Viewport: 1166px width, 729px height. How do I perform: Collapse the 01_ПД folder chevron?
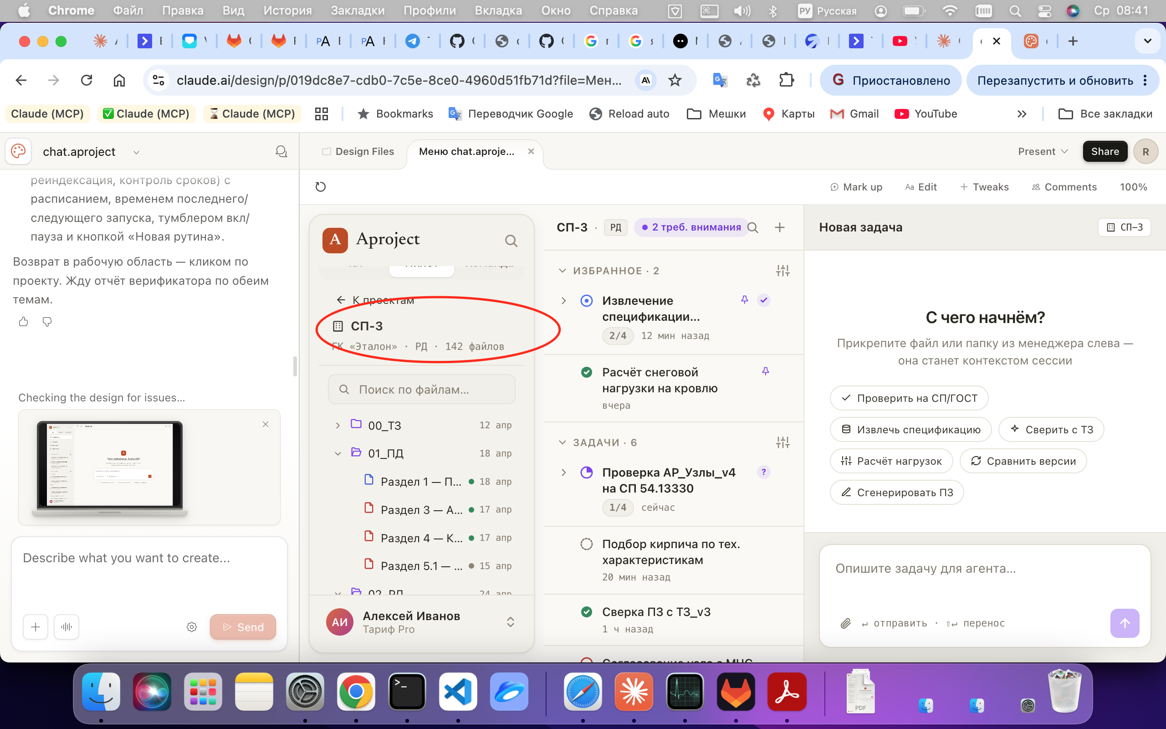point(338,454)
